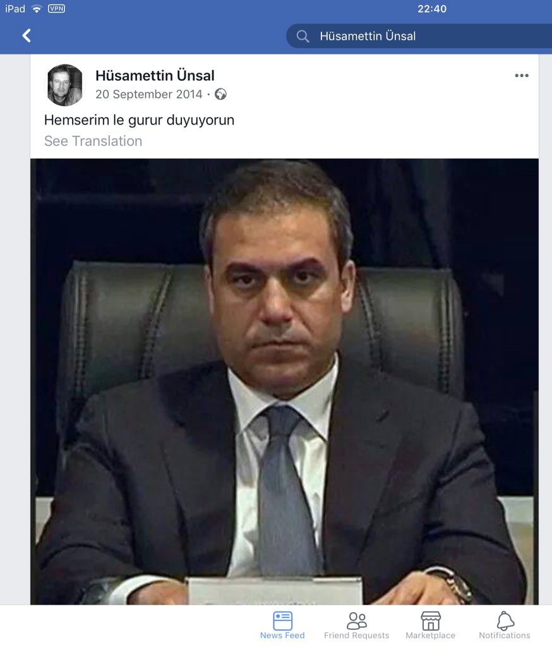This screenshot has height=647, width=552.
Task: Tap the 20 September 2014 timestamp
Action: (x=149, y=95)
